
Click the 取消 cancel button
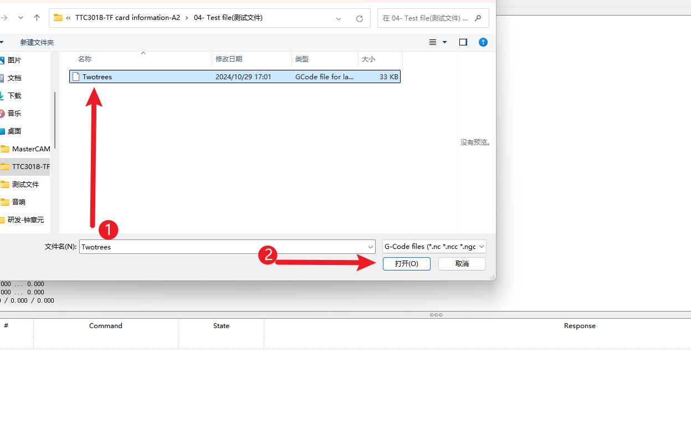click(x=462, y=264)
